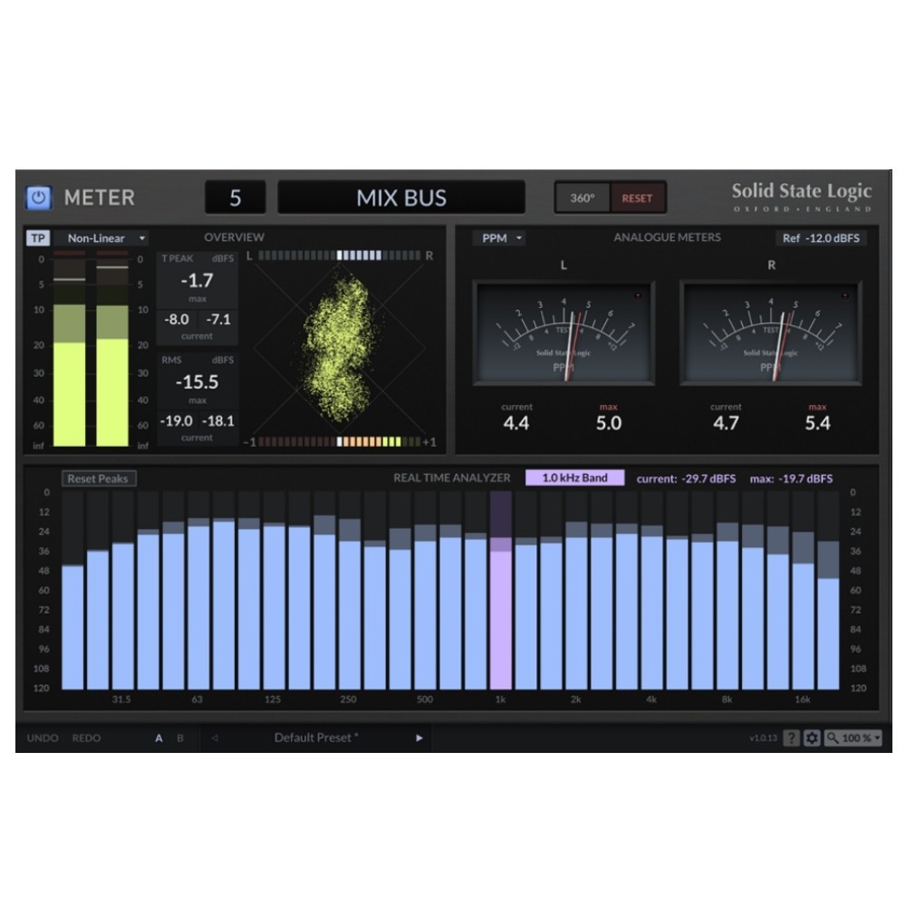The height and width of the screenshot is (906, 906).
Task: Click the v1.0.13 version label
Action: tap(763, 737)
